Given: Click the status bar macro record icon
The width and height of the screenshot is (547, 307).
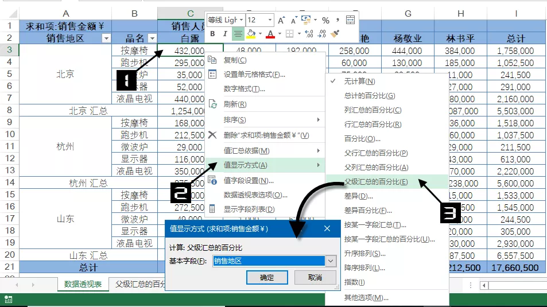Looking at the screenshot, I should 8,300.
